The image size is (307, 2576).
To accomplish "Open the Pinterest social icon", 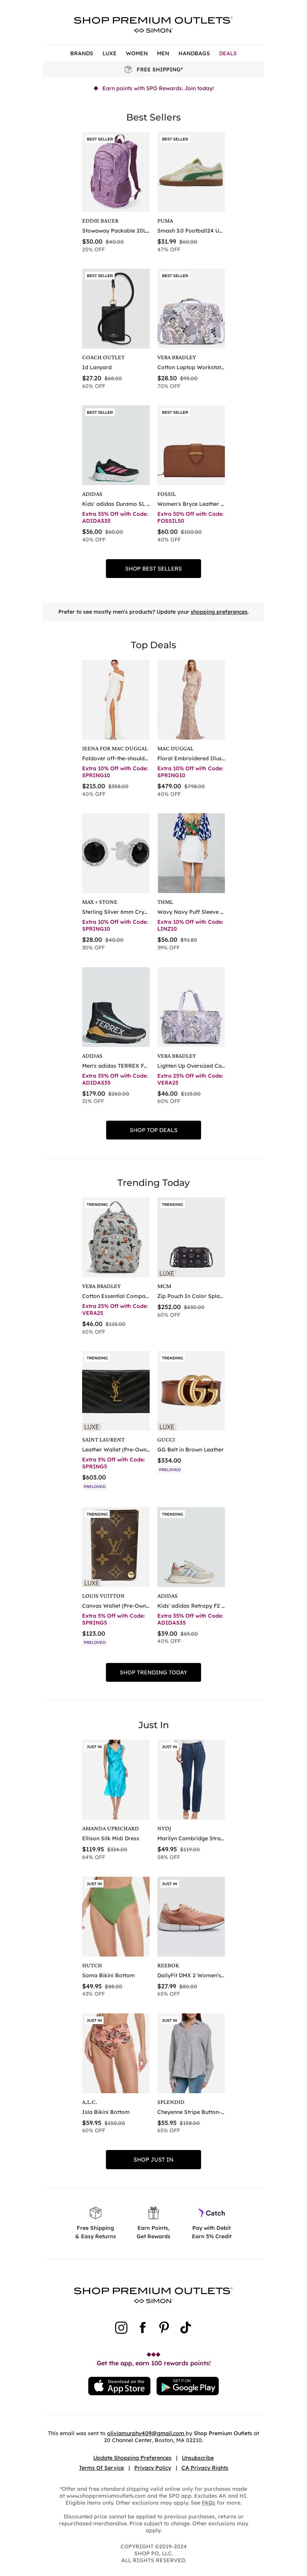I will click(164, 2327).
